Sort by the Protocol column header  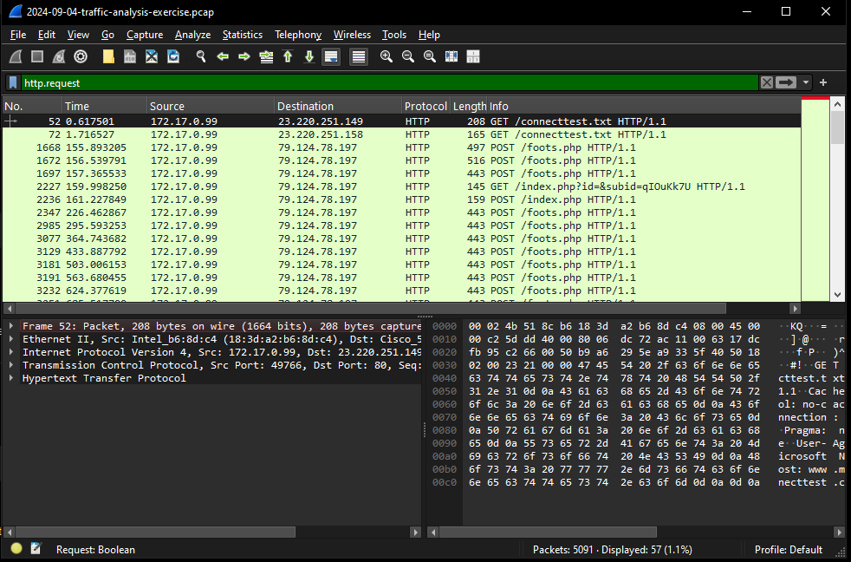(426, 106)
